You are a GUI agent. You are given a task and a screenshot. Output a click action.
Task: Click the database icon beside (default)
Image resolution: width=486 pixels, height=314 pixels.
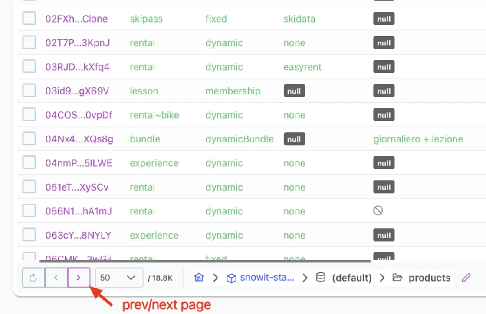tap(321, 277)
